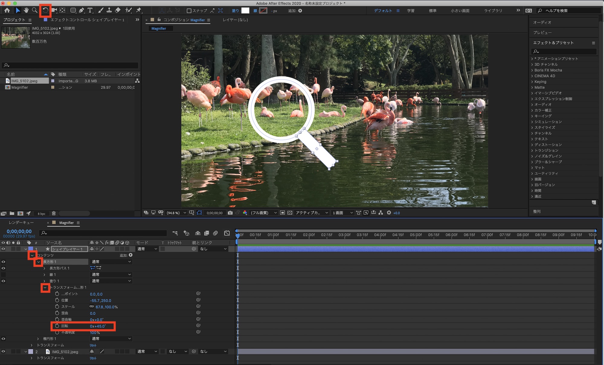Switch to the 学習 workspace
The height and width of the screenshot is (365, 604).
(411, 11)
